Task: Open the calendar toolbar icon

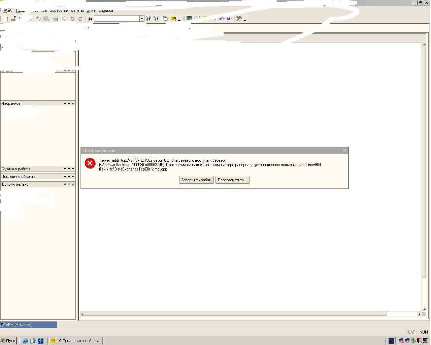Action: click(197, 19)
